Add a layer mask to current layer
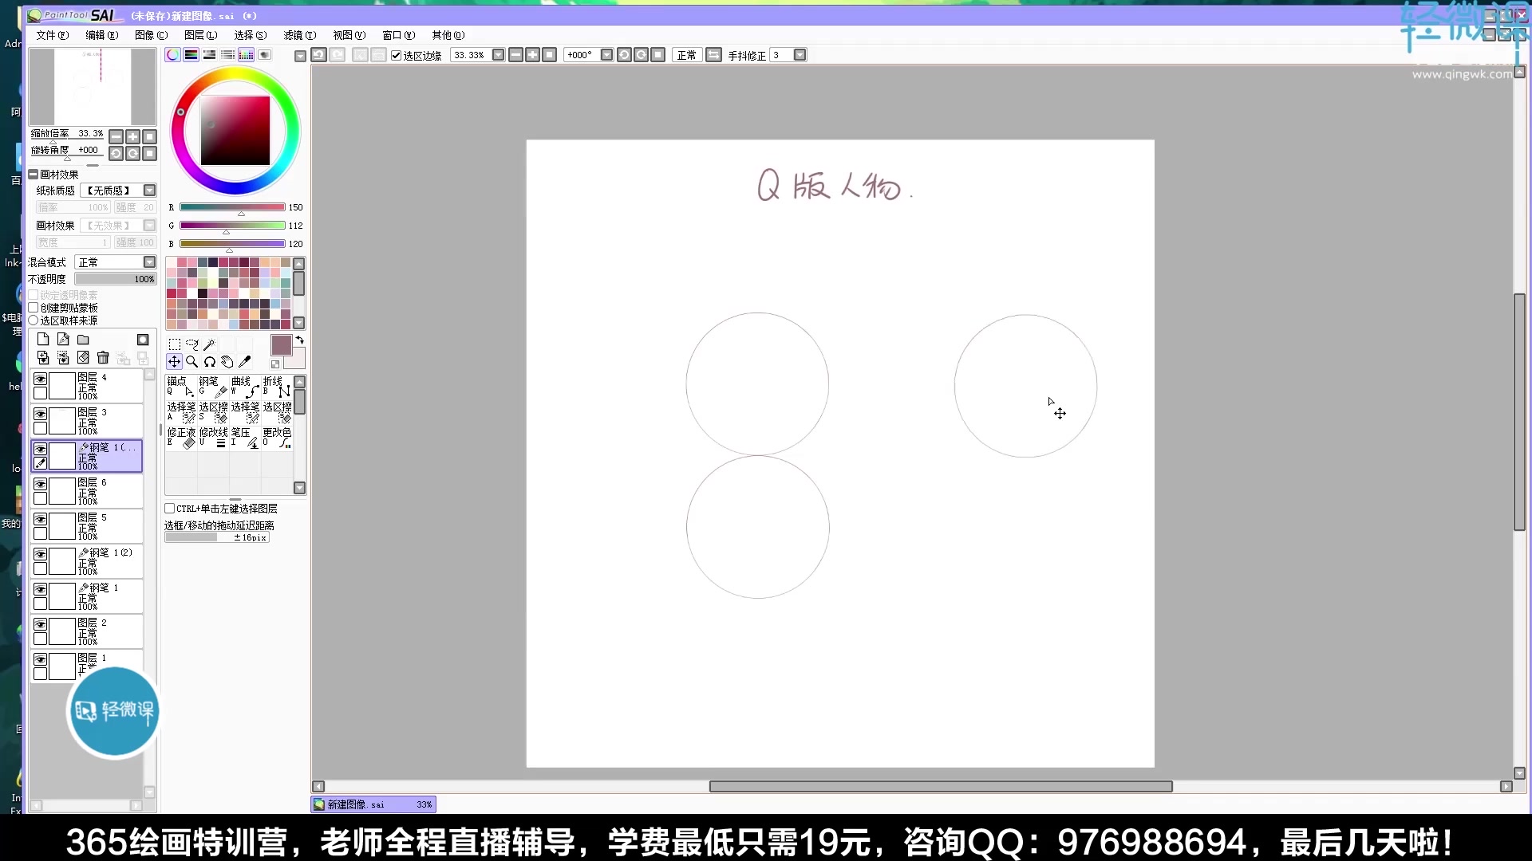This screenshot has width=1532, height=861. (143, 340)
